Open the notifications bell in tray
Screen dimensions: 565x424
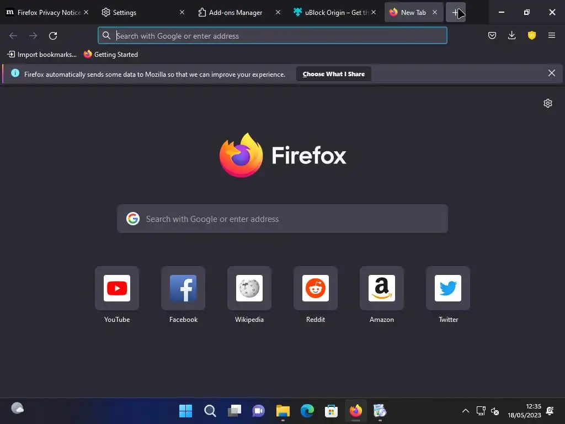(550, 411)
